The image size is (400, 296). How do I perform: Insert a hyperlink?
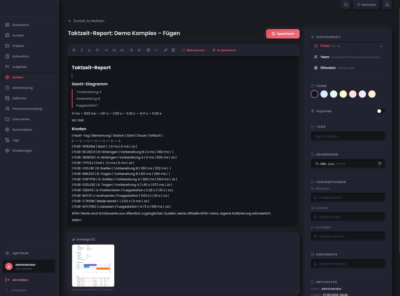click(165, 50)
